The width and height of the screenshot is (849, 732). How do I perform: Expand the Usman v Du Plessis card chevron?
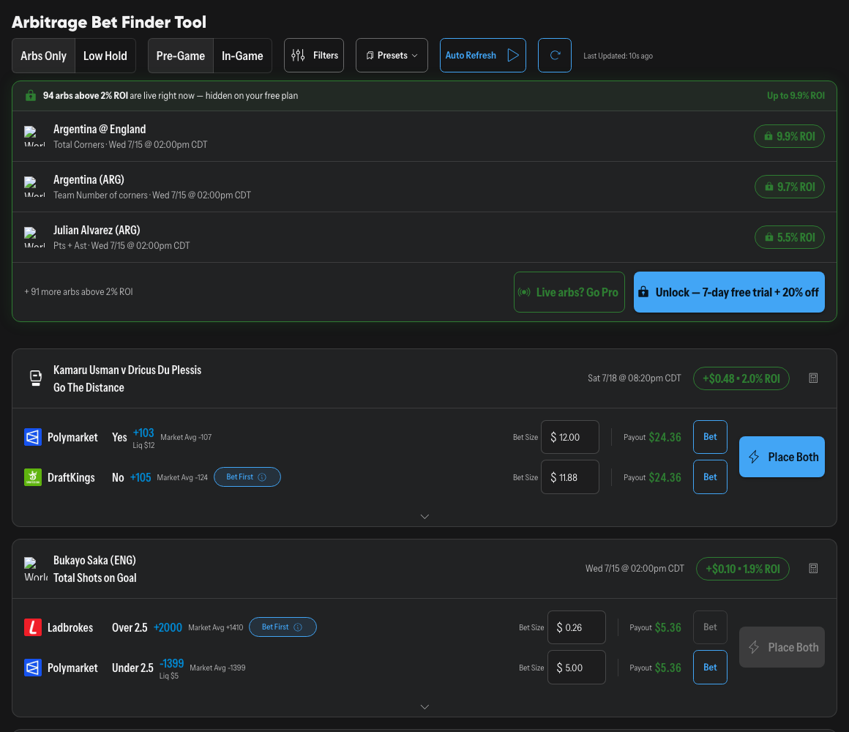(x=424, y=517)
